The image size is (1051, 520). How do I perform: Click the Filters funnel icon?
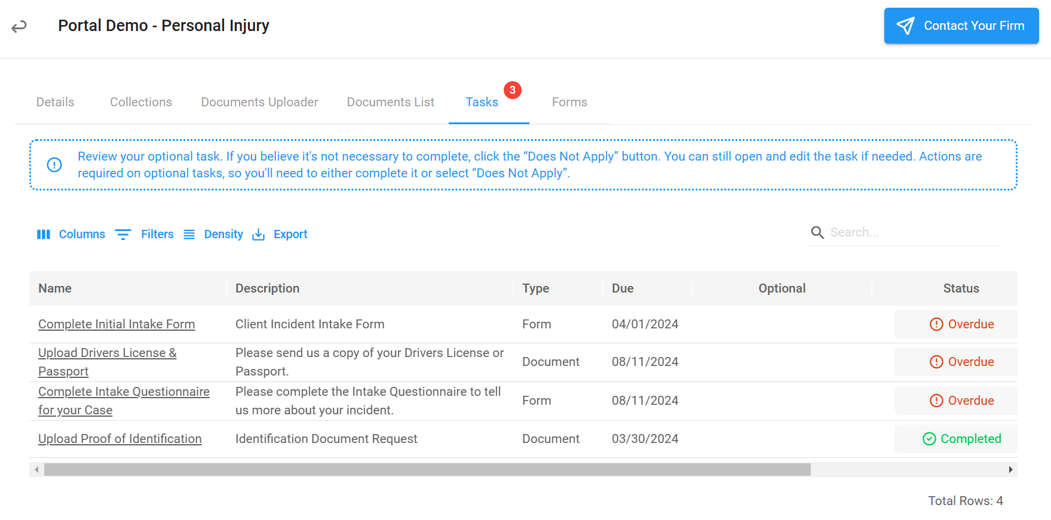tap(123, 235)
